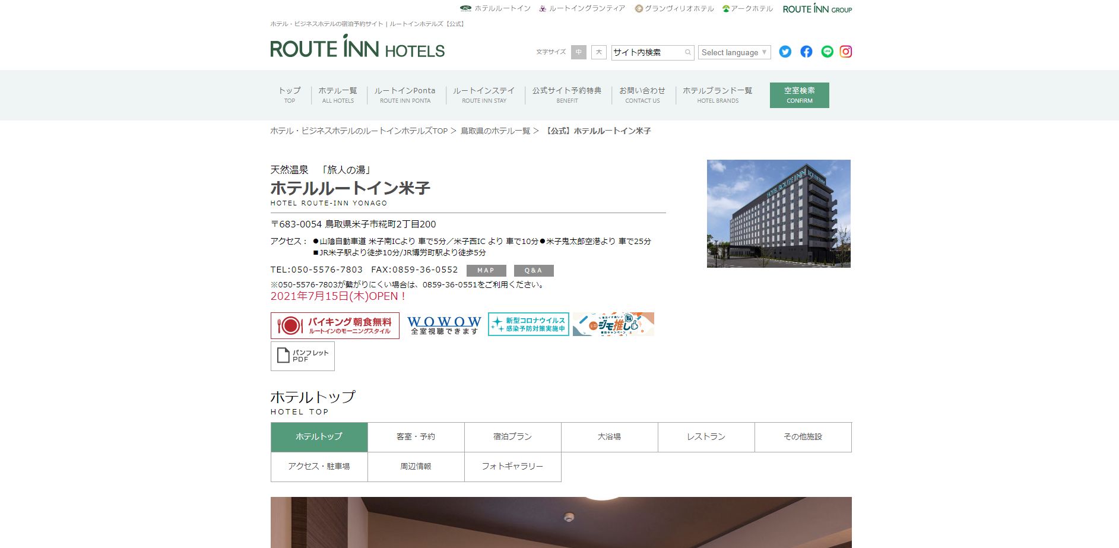1119x548 pixels.
Task: Select the 大浴場 tab
Action: (610, 437)
